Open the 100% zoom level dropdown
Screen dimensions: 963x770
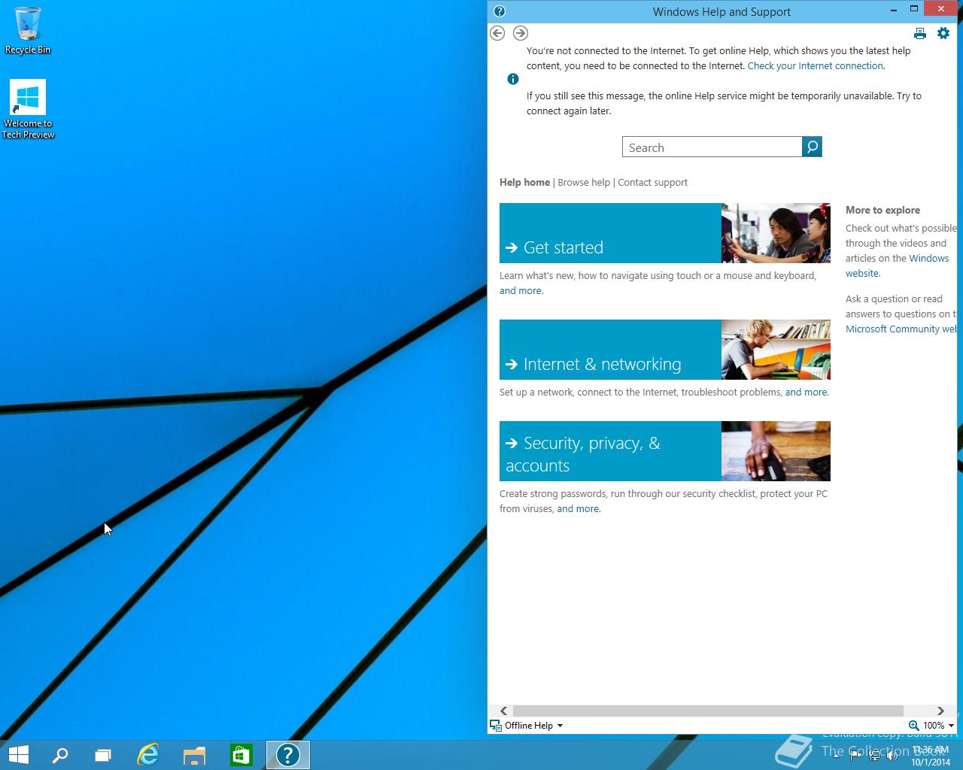[939, 726]
